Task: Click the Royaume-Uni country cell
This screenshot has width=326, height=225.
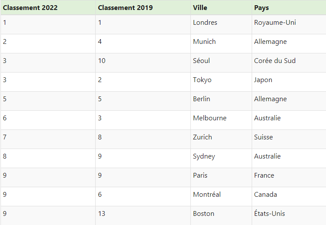Action: pos(289,24)
